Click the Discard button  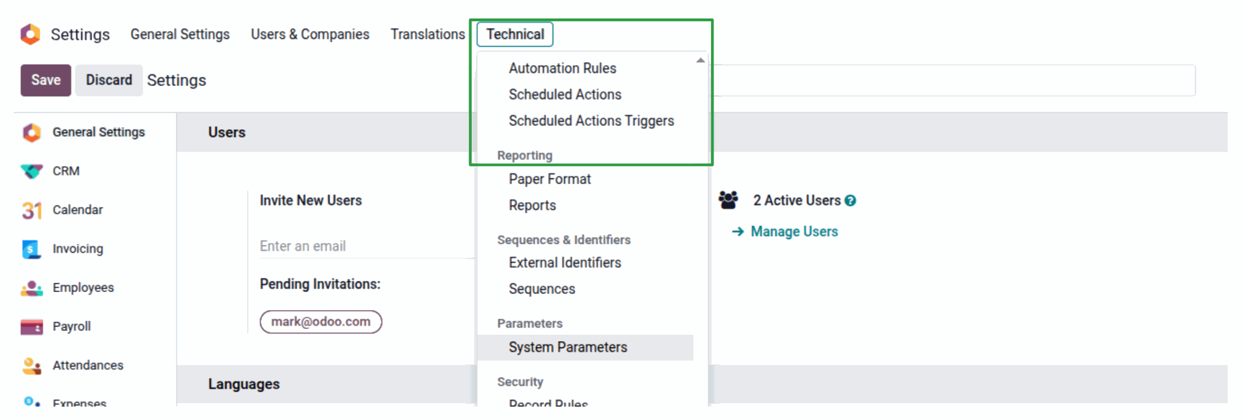109,80
